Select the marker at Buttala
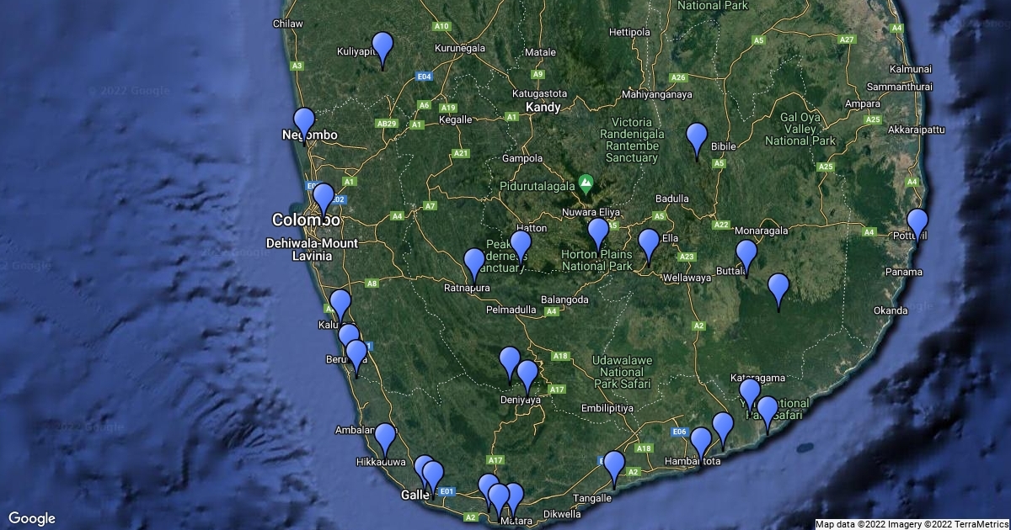The height and width of the screenshot is (530, 1011). click(x=746, y=255)
